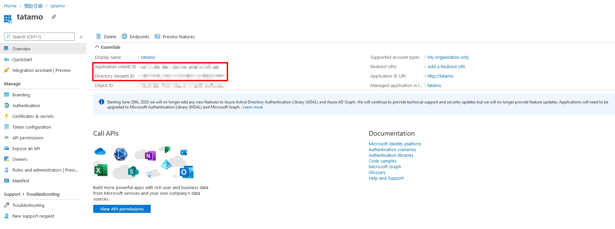
Task: Click Add a Redirect URI
Action: (446, 66)
